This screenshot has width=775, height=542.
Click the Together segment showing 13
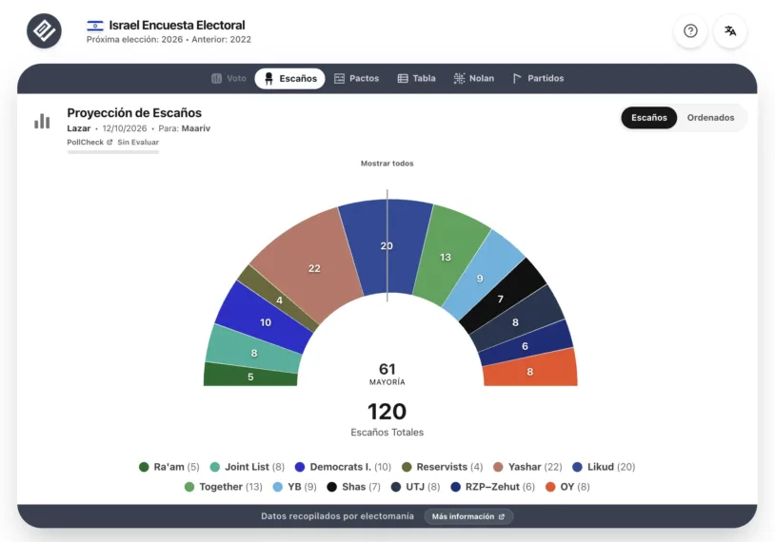click(447, 257)
